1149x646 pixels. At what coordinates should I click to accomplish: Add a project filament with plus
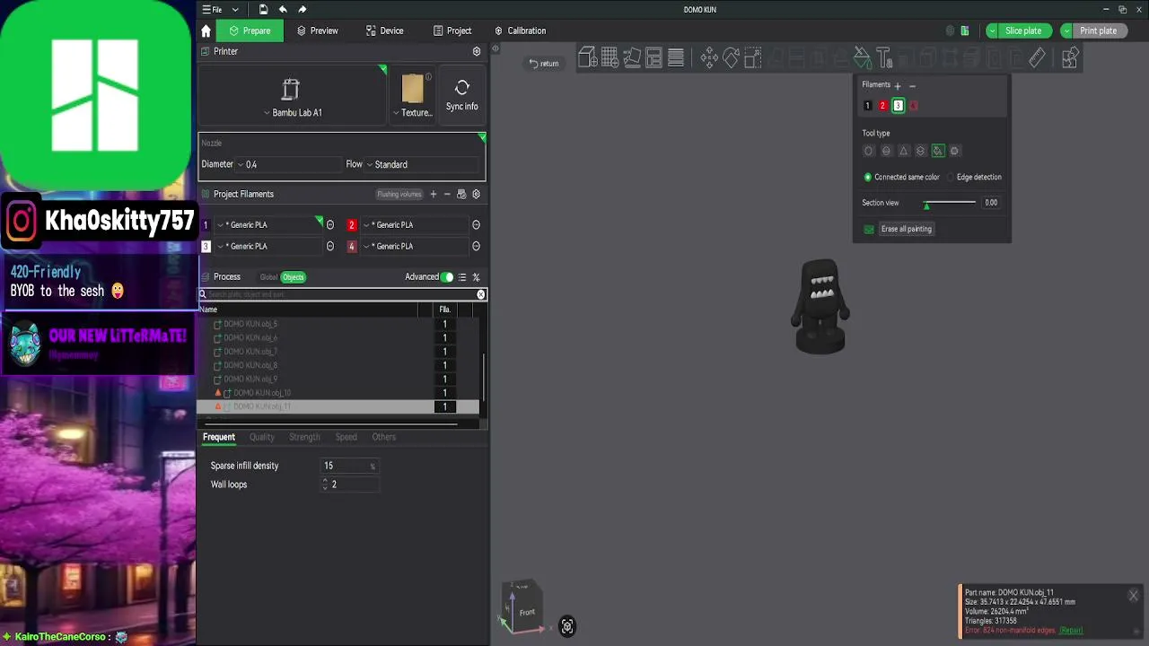(433, 194)
